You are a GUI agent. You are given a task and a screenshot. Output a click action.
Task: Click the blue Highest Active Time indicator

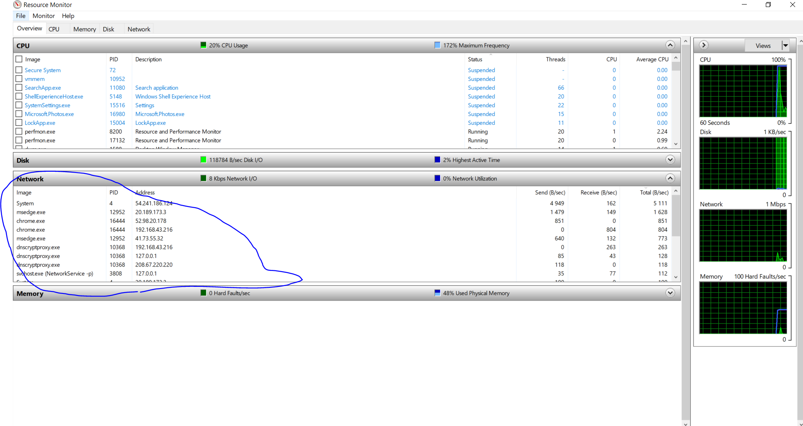437,160
